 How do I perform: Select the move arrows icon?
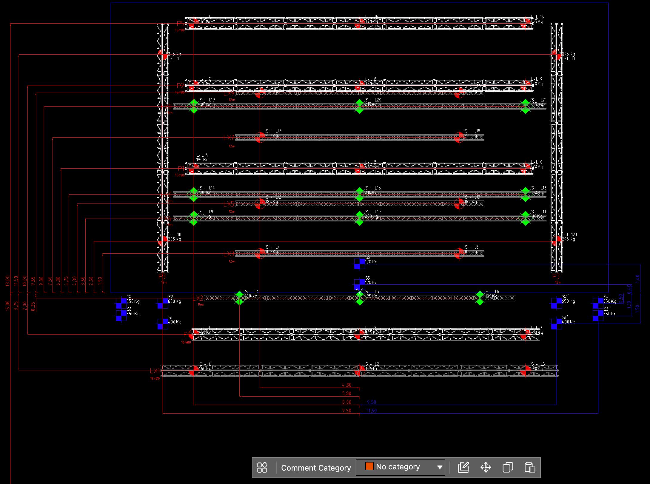coord(486,467)
